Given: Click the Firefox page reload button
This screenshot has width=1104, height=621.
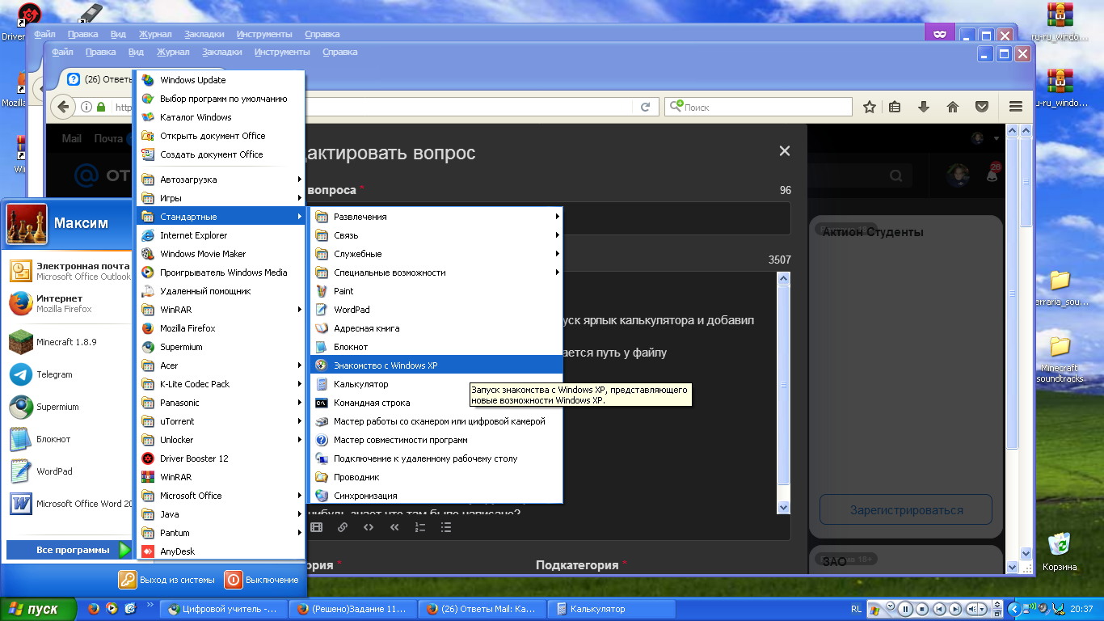Looking at the screenshot, I should click(645, 107).
